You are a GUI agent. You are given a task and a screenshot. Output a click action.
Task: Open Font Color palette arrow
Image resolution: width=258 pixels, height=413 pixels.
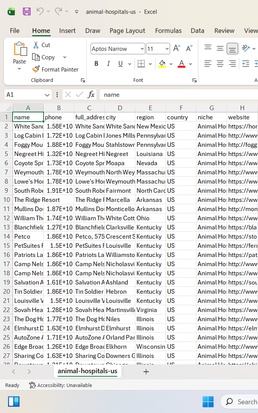[190, 64]
